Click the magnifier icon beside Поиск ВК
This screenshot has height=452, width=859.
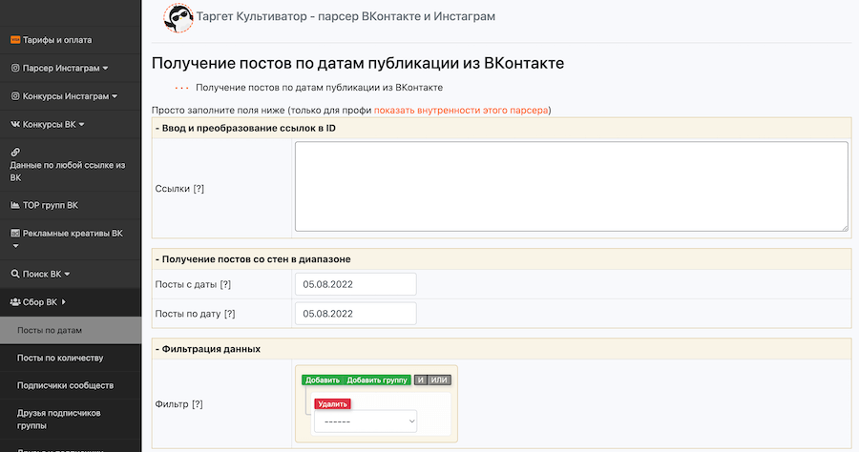pyautogui.click(x=15, y=274)
